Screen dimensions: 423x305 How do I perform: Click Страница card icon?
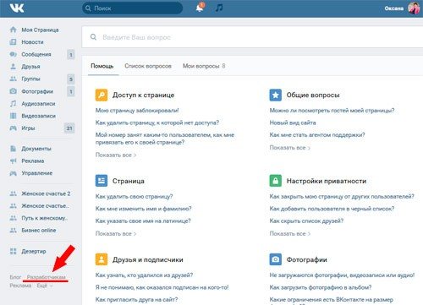[102, 181]
